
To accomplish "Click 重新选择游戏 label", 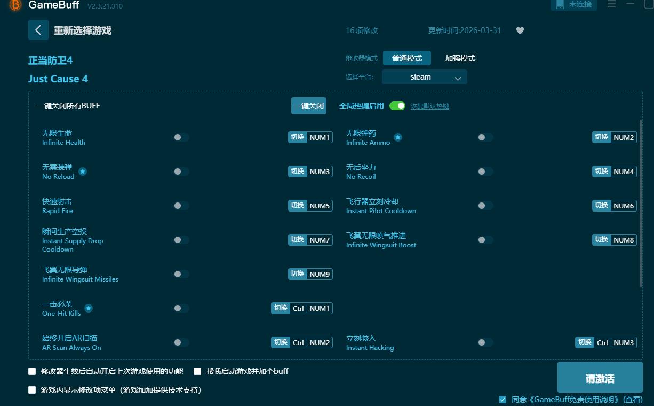I will click(x=83, y=30).
